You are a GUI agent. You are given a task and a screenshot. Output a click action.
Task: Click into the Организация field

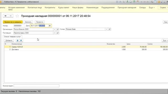(x=33, y=29)
